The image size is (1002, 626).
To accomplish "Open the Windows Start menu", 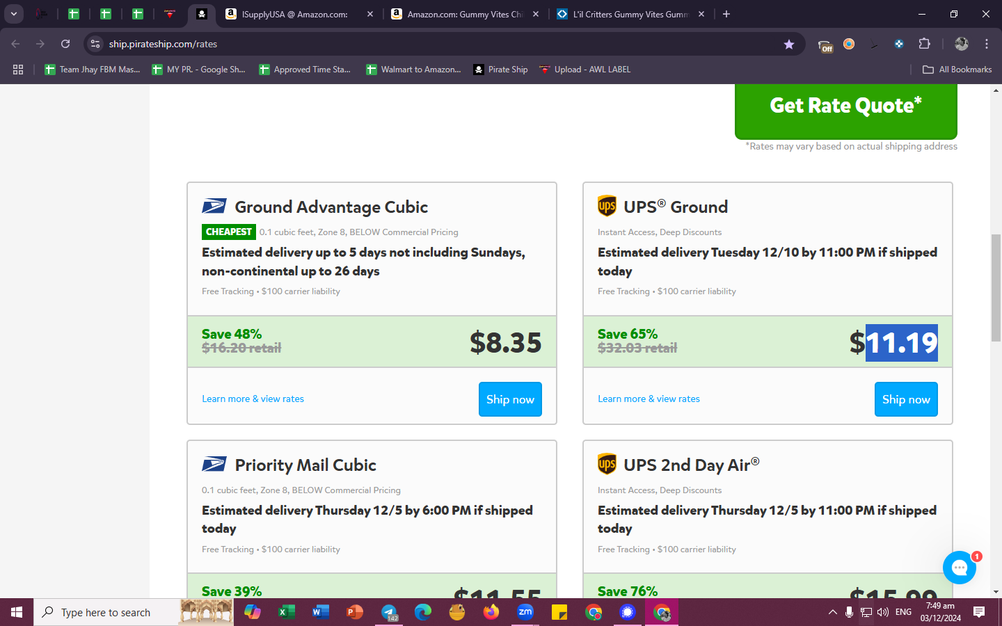I will coord(17,612).
